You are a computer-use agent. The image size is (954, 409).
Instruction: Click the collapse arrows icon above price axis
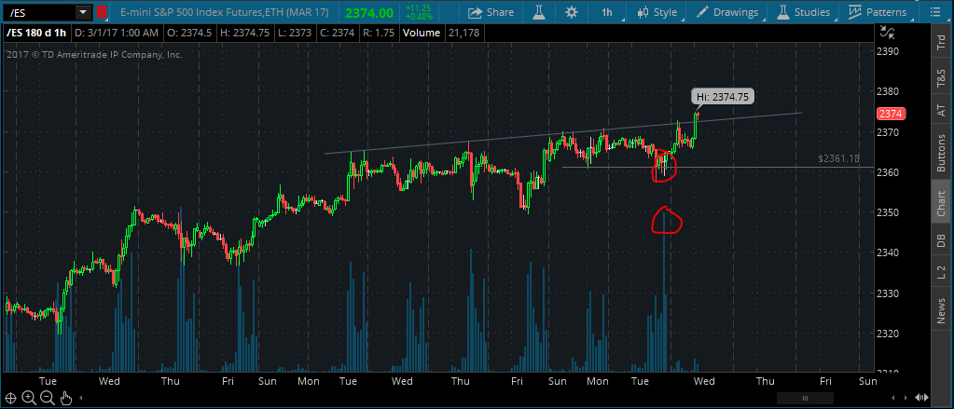[888, 33]
